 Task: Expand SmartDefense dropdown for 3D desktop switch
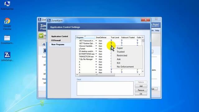point(96,51)
